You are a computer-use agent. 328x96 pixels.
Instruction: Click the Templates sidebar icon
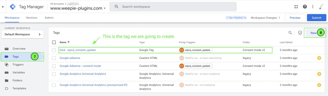click(7, 88)
